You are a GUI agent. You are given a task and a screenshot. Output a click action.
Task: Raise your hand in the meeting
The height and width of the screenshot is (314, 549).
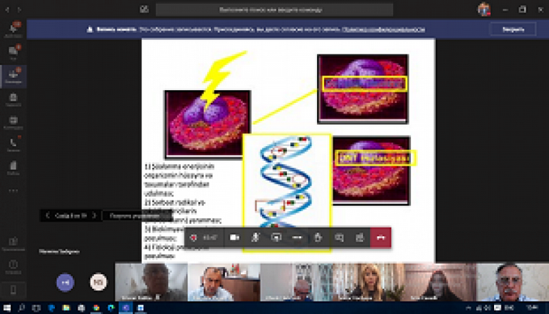coord(318,236)
